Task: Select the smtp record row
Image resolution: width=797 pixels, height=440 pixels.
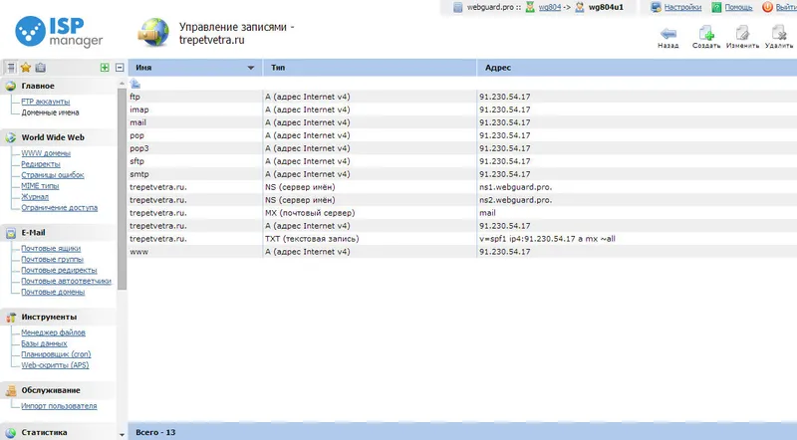Action: click(462, 174)
